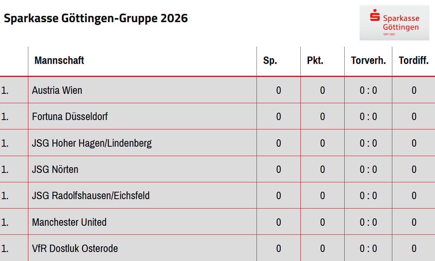The image size is (435, 261).
Task: Click Manchester United's points value
Action: coord(322,222)
